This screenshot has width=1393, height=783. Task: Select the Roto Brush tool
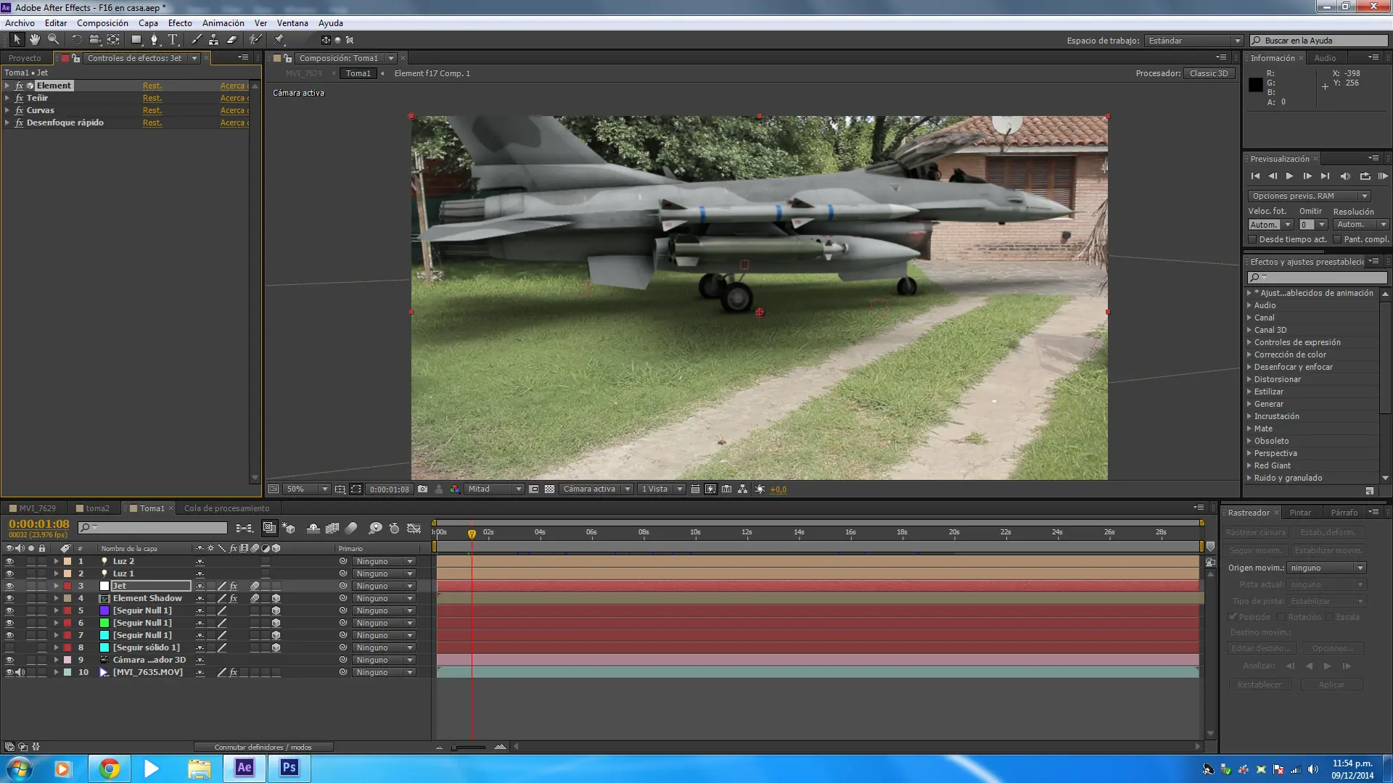click(x=255, y=40)
